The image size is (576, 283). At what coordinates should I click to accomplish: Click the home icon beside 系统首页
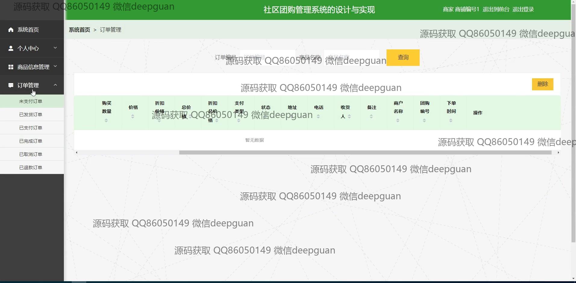(11, 30)
